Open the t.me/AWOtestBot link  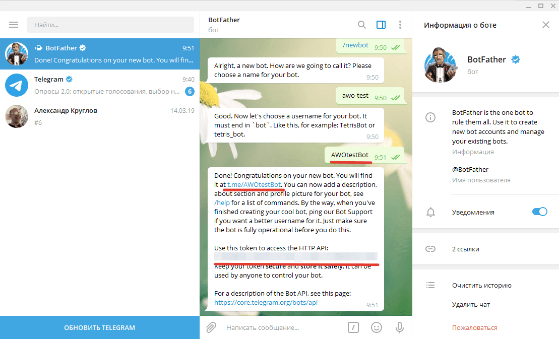(254, 185)
